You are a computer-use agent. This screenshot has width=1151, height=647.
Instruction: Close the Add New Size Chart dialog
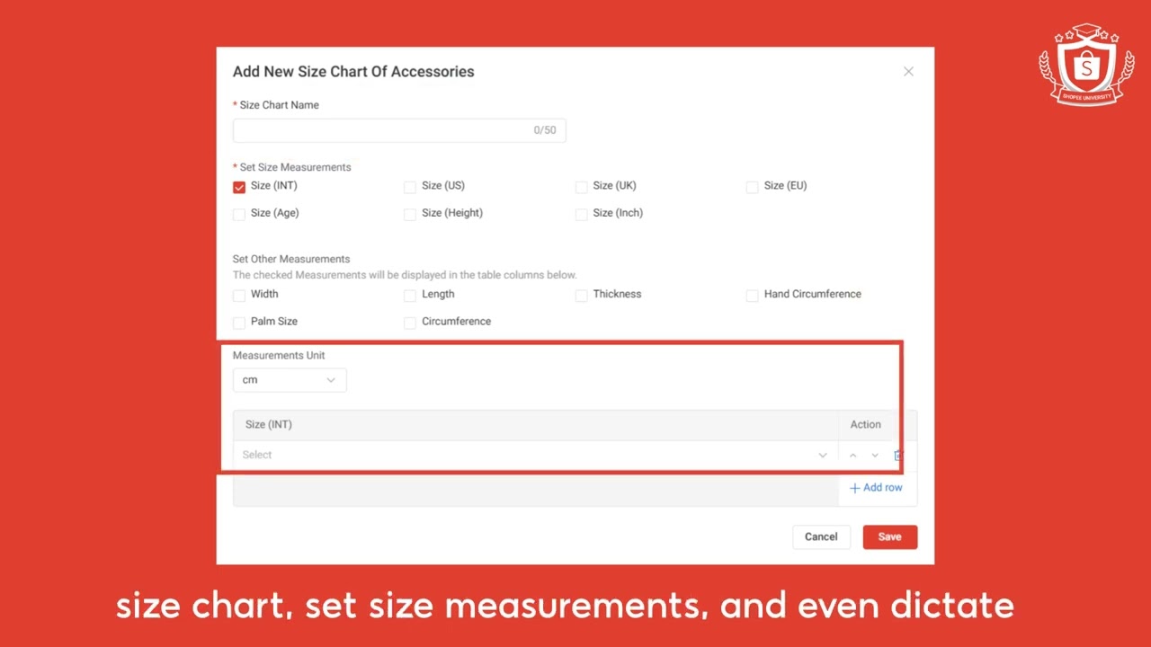click(908, 72)
